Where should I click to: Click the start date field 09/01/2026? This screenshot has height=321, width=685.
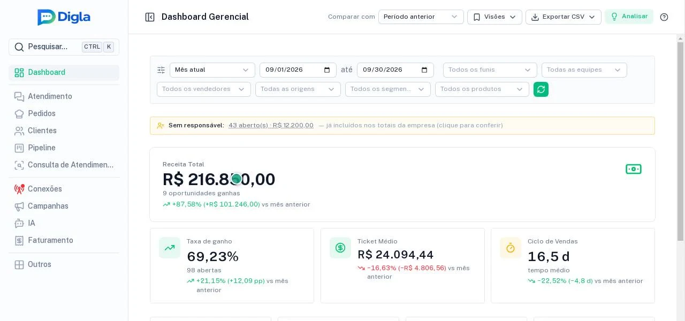pyautogui.click(x=298, y=70)
